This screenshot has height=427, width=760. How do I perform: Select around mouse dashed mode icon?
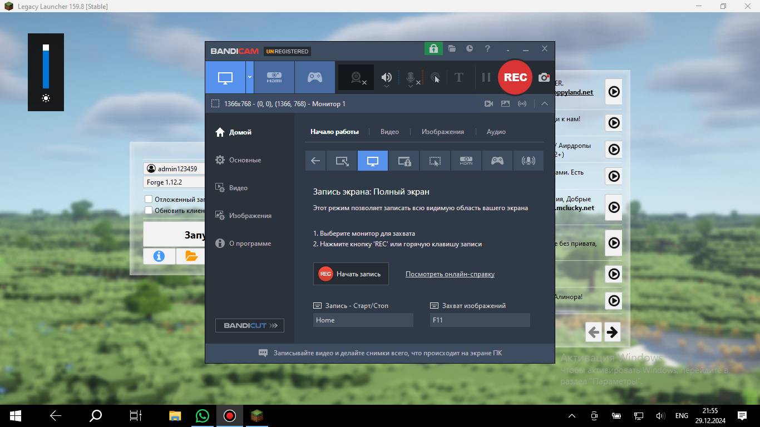[435, 161]
